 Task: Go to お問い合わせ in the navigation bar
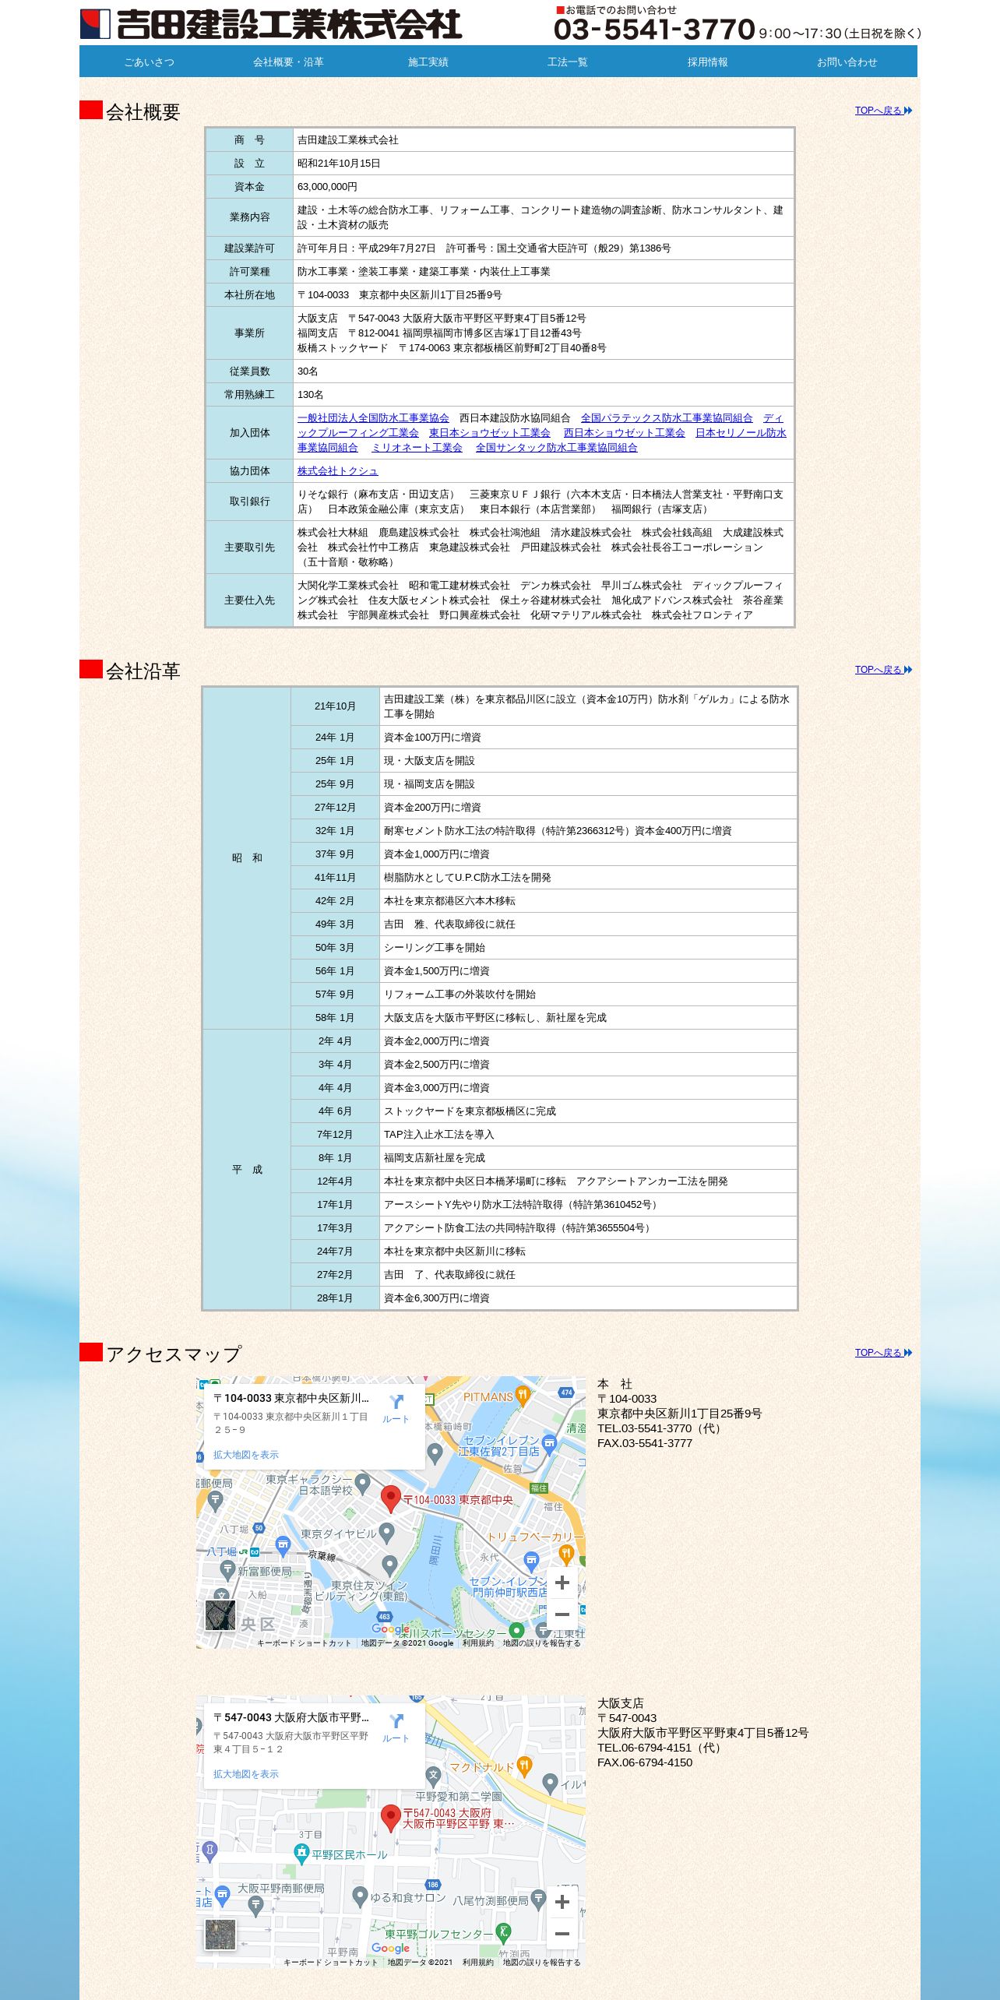tap(847, 62)
